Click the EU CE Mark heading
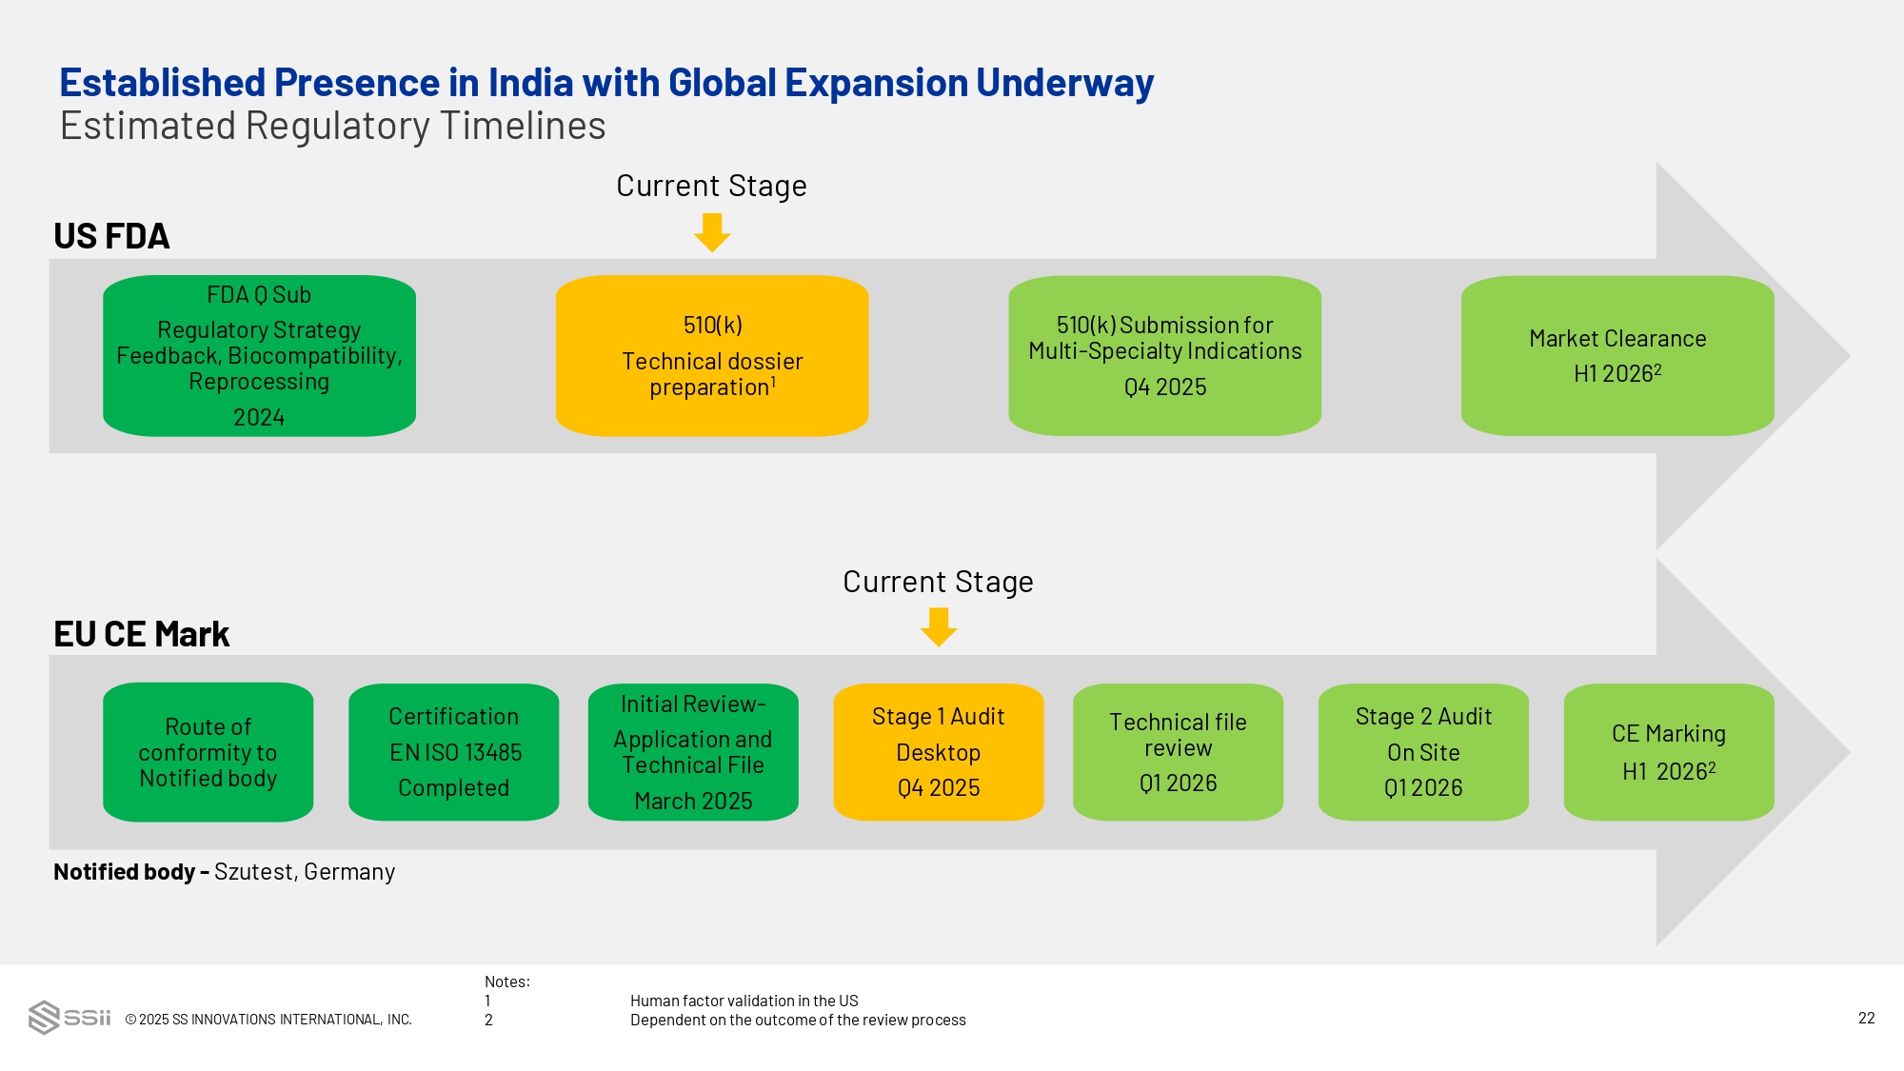1904x1071 pixels. pyautogui.click(x=141, y=634)
